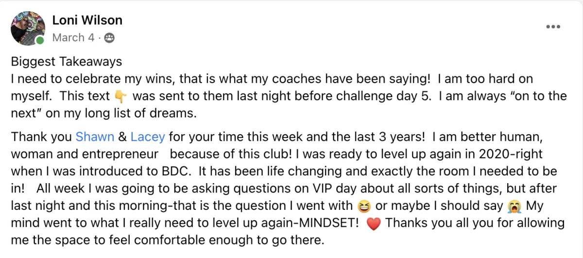The image size is (583, 258).
Task: Click the green online status dot
Action: pos(40,41)
